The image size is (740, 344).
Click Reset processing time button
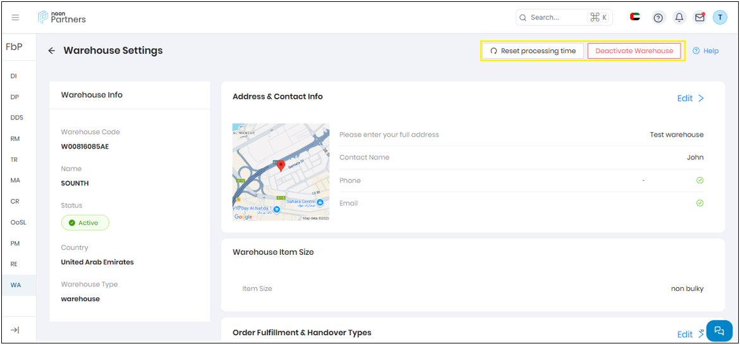(x=533, y=51)
